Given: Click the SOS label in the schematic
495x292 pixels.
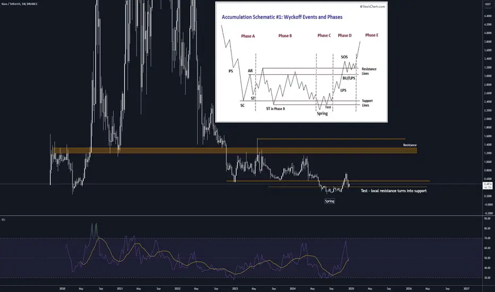Looking at the screenshot, I should pyautogui.click(x=344, y=57).
